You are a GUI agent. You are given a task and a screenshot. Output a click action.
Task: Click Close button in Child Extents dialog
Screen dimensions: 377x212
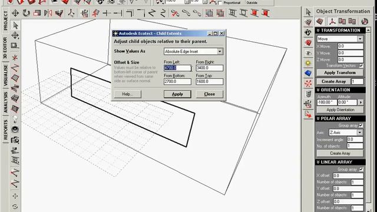[210, 94]
